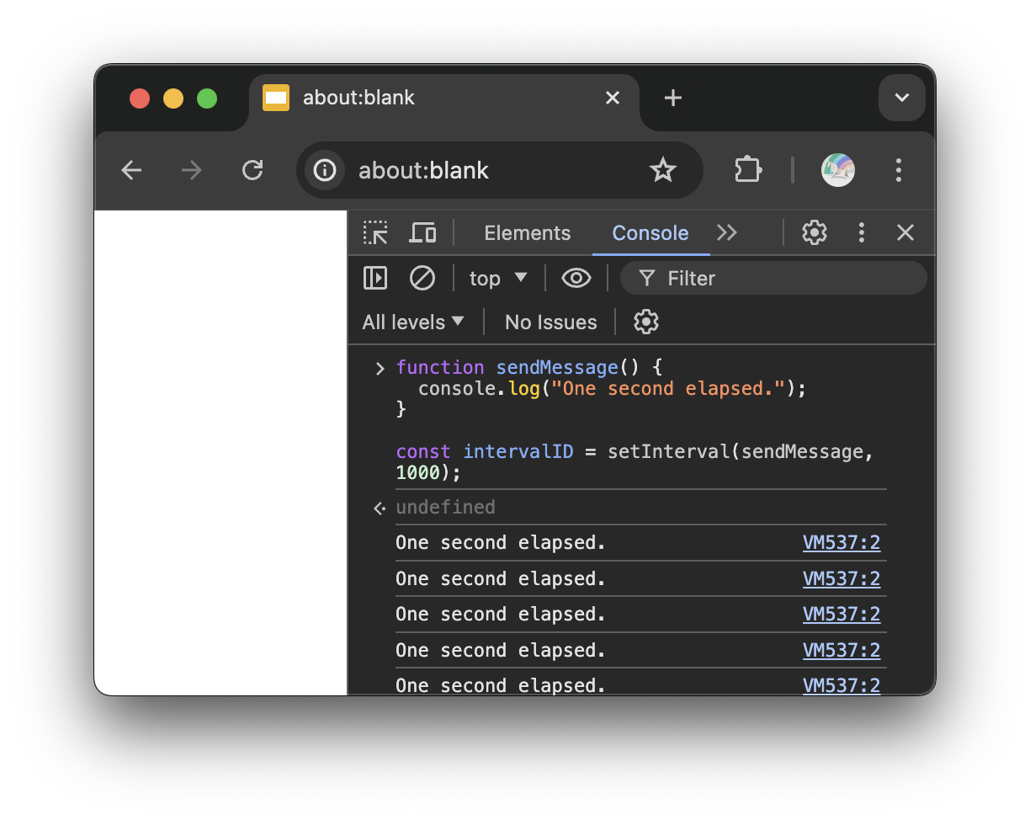Click the undefined return value line
Image resolution: width=1030 pixels, height=820 pixels.
coord(445,508)
